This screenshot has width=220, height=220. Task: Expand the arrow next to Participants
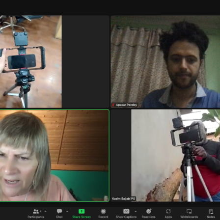click(46, 211)
